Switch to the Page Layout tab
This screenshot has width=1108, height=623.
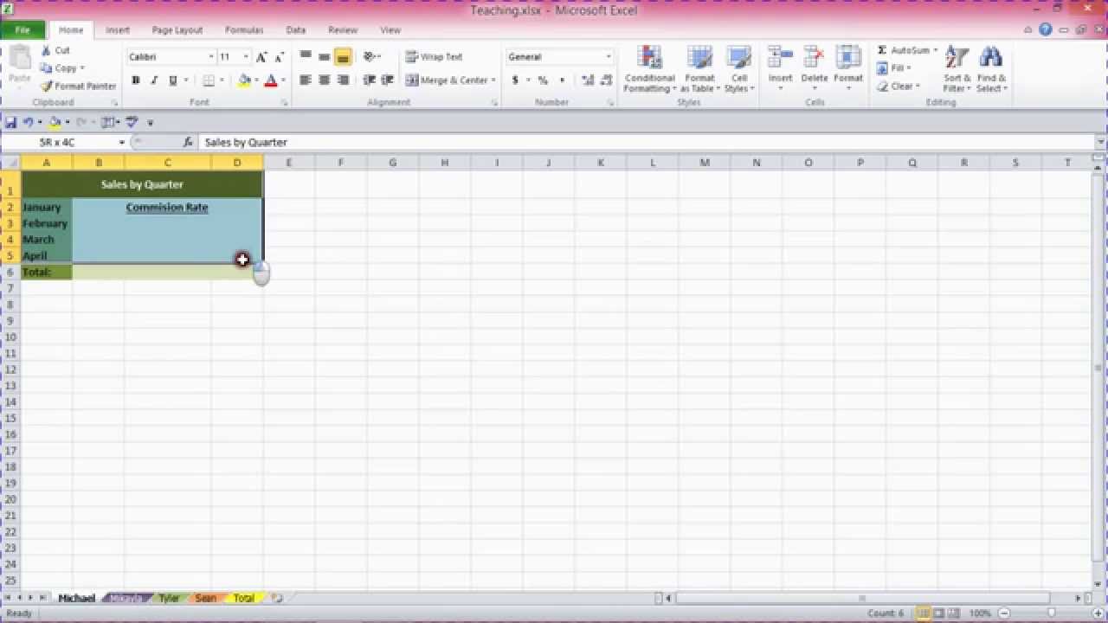coord(177,29)
